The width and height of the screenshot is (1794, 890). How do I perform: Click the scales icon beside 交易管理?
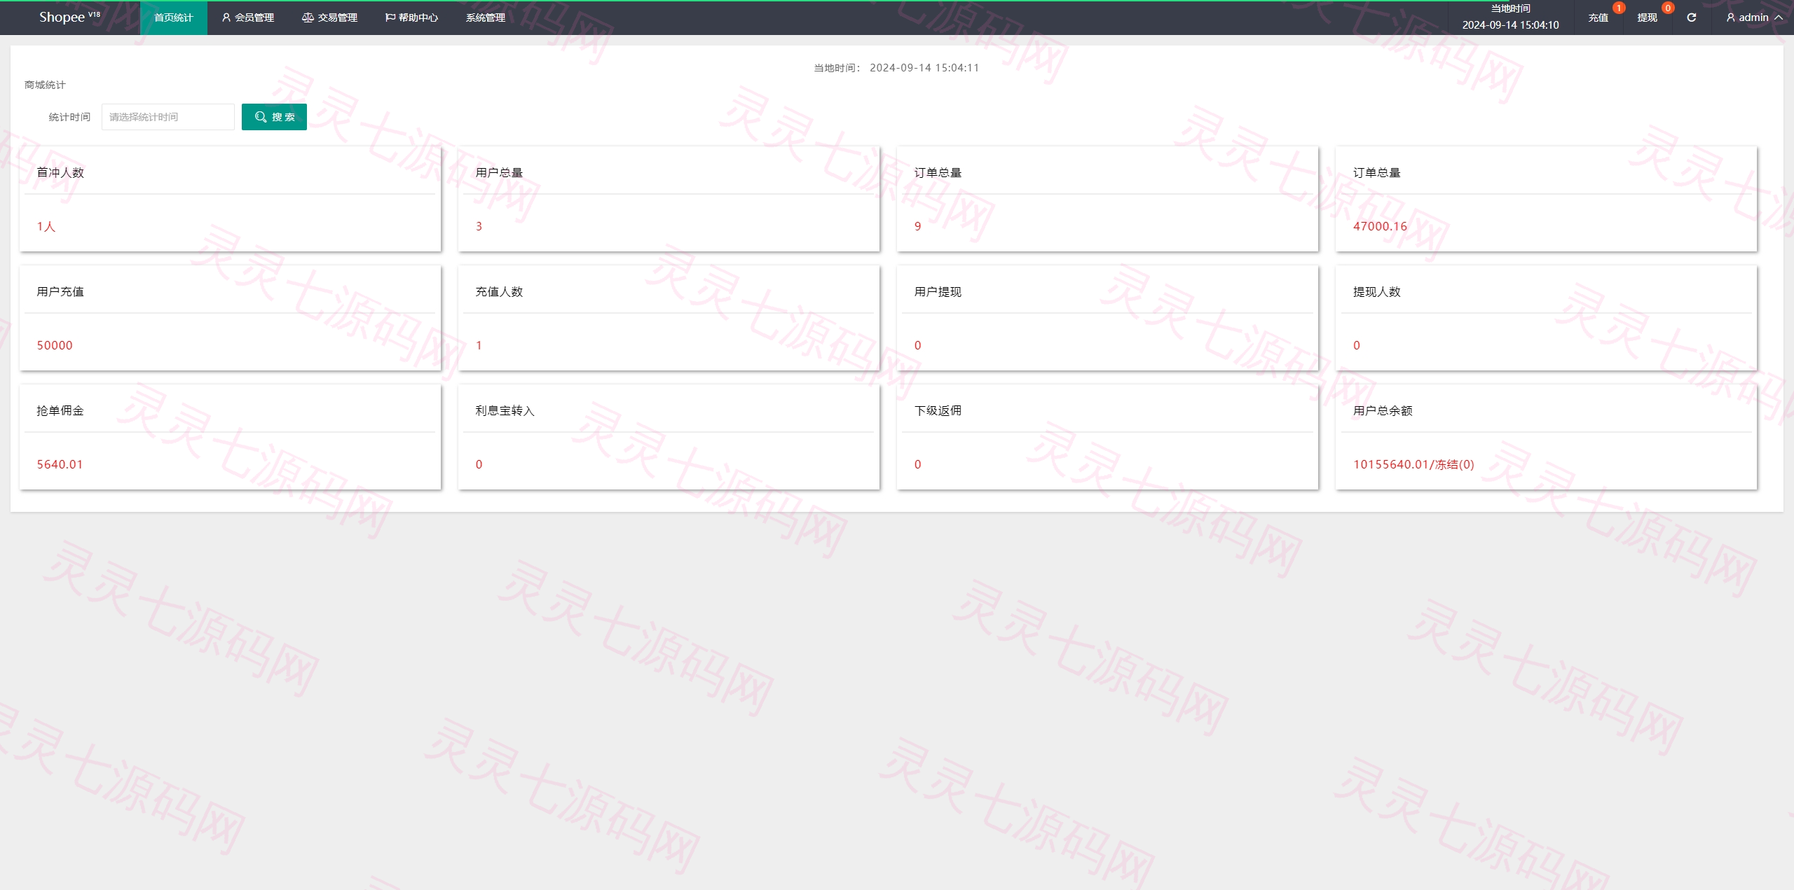click(307, 18)
